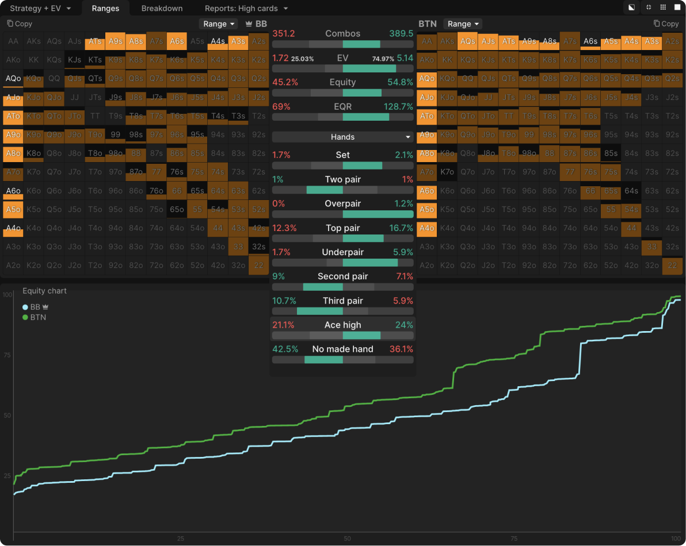
Task: Click the collapse/shrink view icon
Action: coord(649,7)
